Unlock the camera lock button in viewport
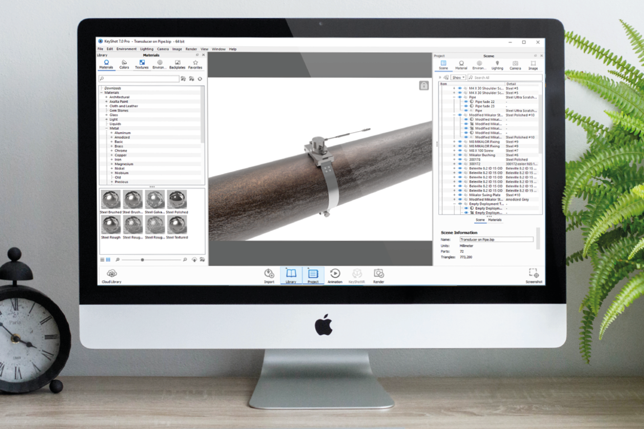 coord(424,85)
